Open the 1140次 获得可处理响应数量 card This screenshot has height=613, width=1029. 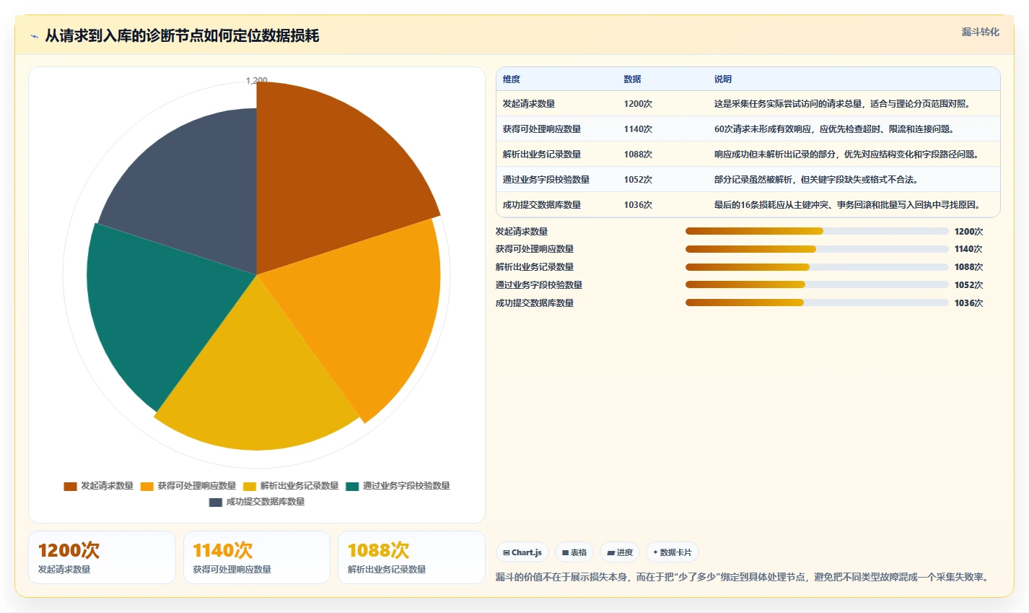click(257, 557)
